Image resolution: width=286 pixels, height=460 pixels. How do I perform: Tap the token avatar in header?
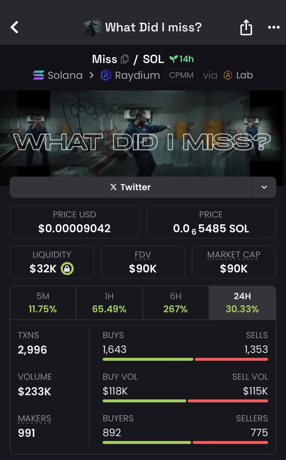click(93, 28)
